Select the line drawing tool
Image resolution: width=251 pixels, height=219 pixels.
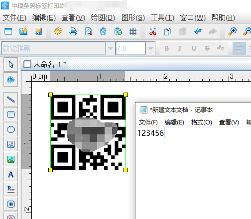click(x=11, y=100)
